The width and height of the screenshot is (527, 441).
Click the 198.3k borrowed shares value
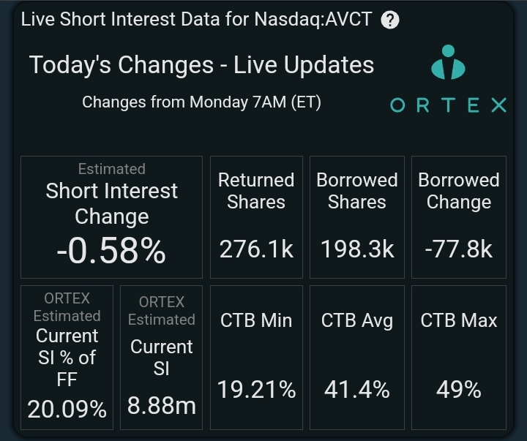click(x=357, y=250)
